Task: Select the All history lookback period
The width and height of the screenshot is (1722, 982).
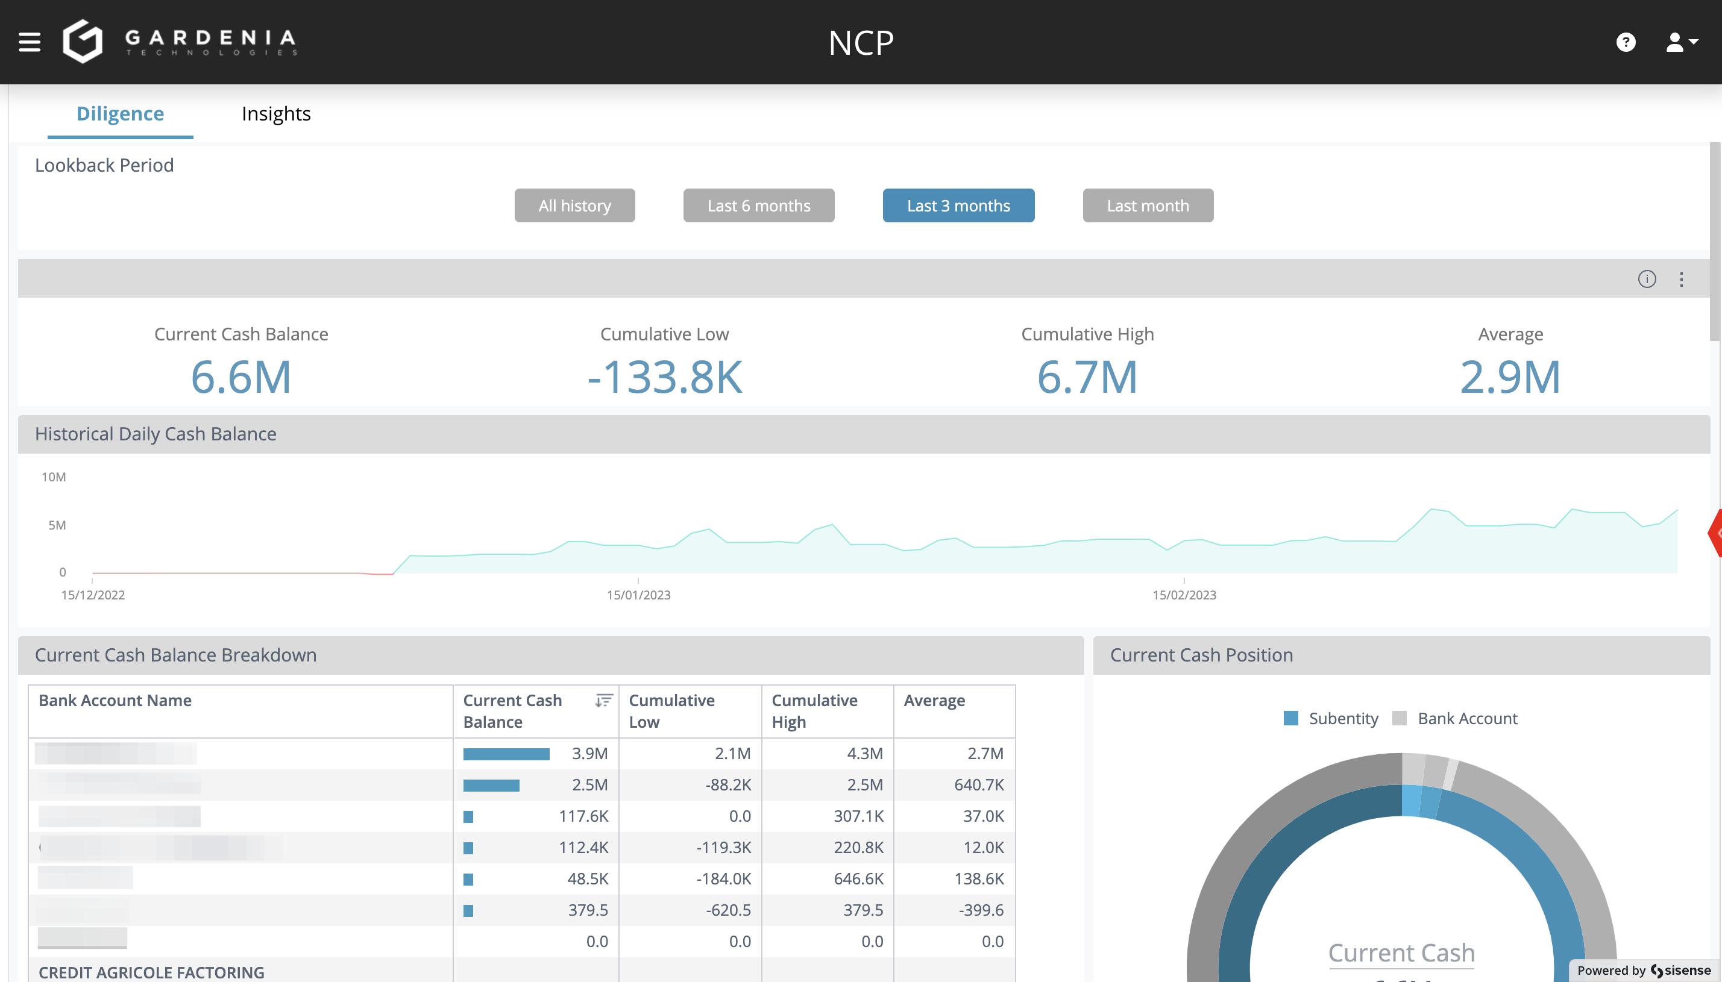Action: click(x=574, y=205)
